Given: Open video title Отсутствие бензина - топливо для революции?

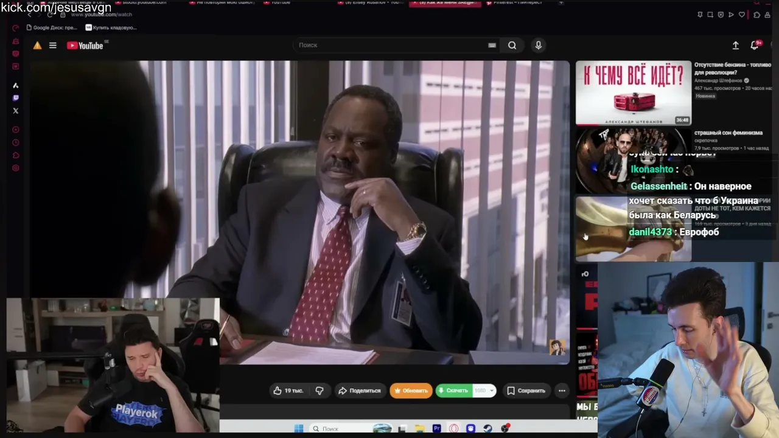Looking at the screenshot, I should point(733,69).
